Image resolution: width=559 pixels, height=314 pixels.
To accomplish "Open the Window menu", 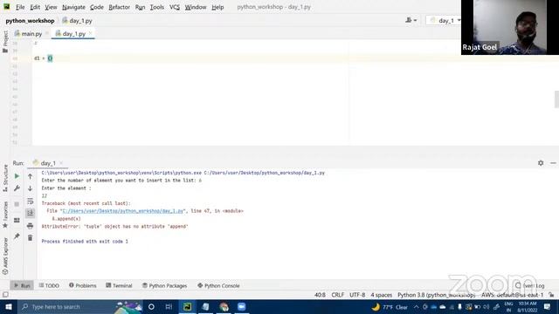I will 196,7.
